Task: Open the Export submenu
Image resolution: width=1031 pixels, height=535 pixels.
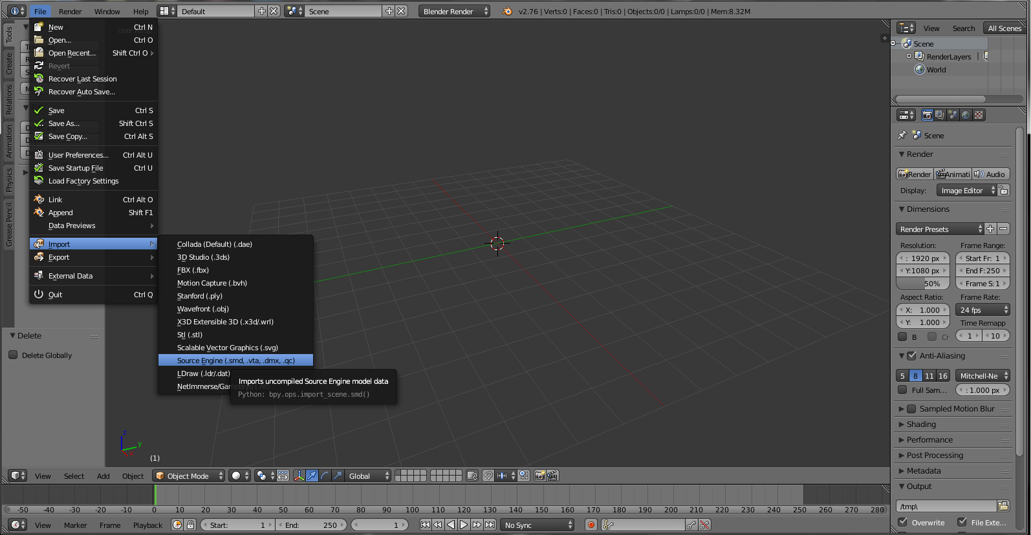Action: click(x=94, y=257)
